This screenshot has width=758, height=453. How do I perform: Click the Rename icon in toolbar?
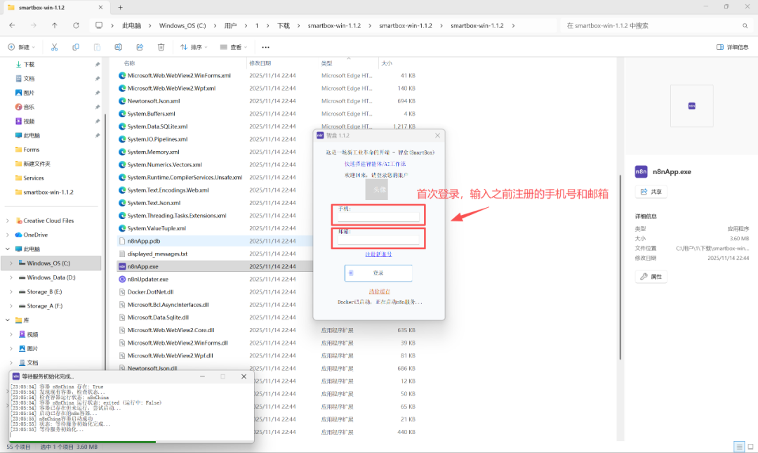pyautogui.click(x=118, y=47)
